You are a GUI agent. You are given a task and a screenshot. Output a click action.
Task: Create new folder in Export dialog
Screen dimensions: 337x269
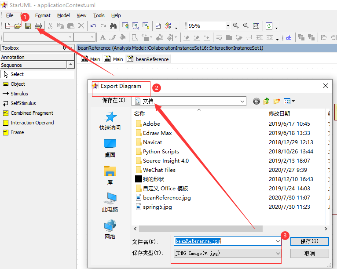(277, 101)
